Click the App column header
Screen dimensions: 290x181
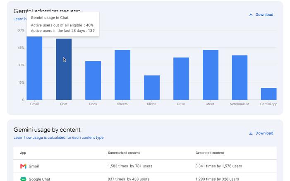tap(23, 153)
